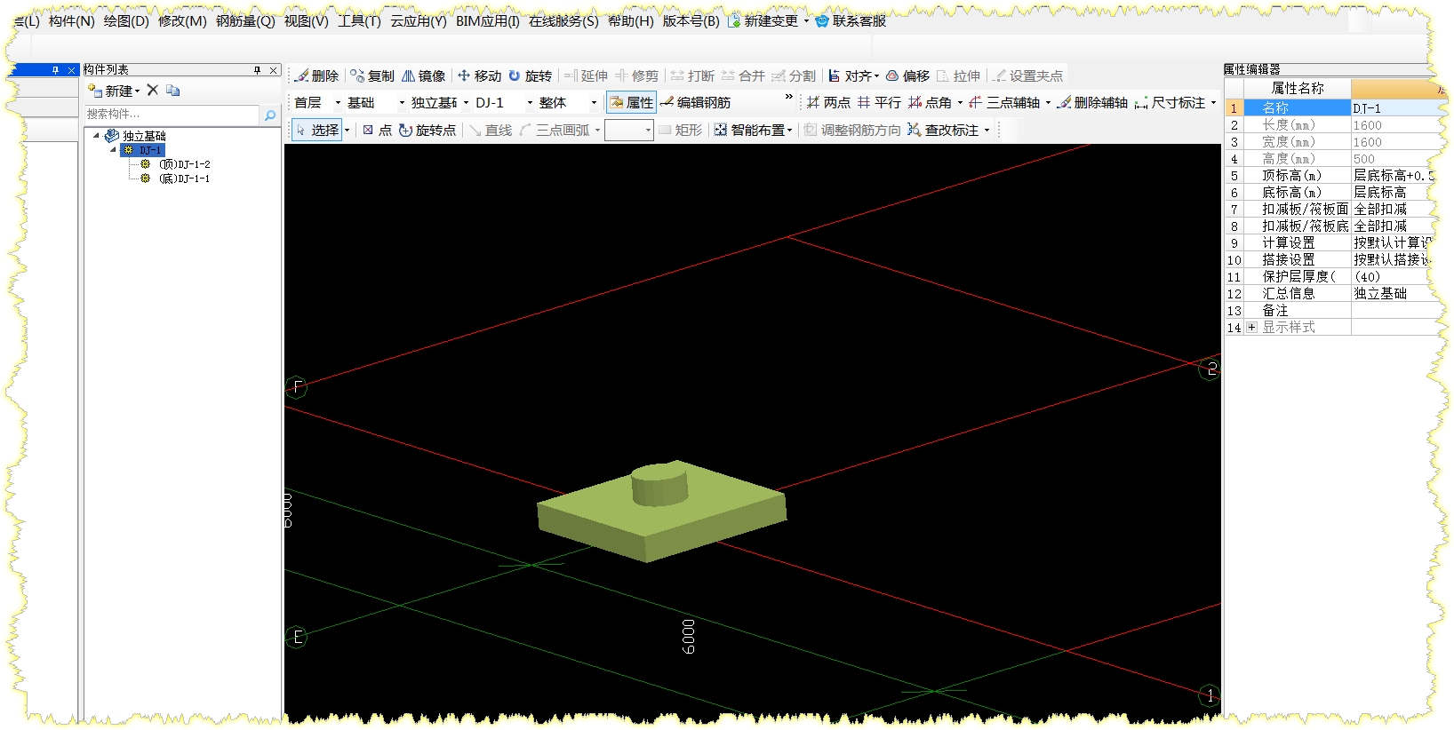Viewport: 1454px width, 730px height.
Task: Click the 延伸 extend tool
Action: (x=587, y=76)
